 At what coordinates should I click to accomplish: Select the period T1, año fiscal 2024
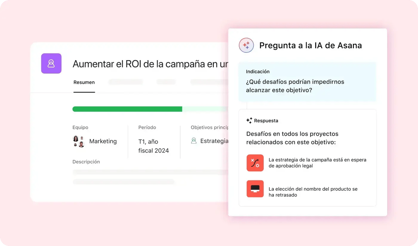(x=153, y=146)
